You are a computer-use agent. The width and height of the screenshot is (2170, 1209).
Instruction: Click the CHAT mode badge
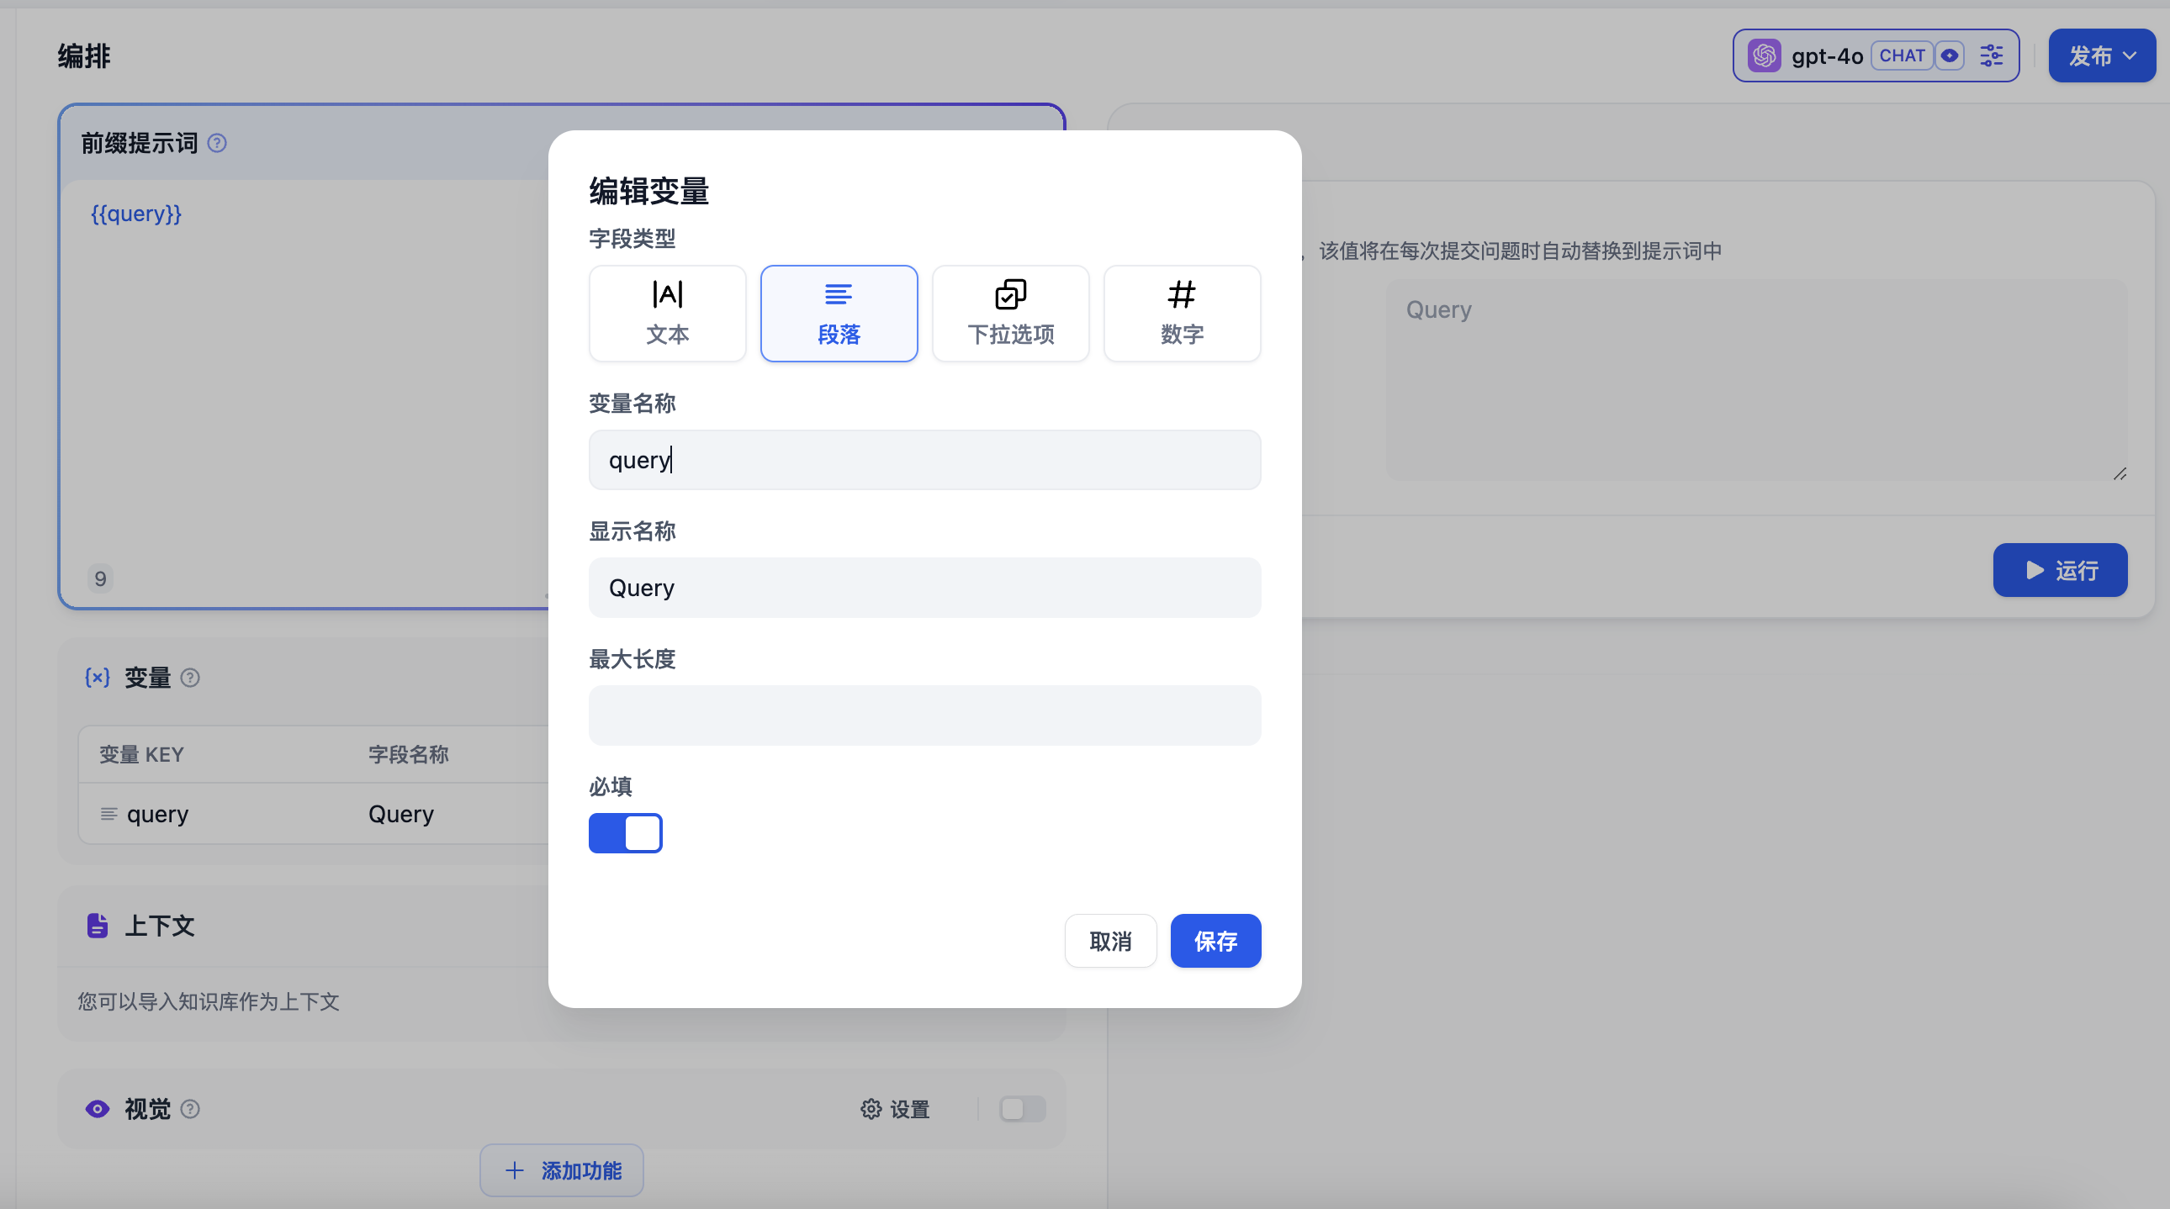point(1903,55)
